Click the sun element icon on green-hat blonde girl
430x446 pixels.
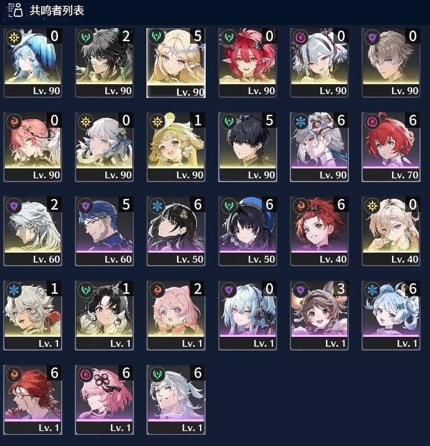(157, 122)
